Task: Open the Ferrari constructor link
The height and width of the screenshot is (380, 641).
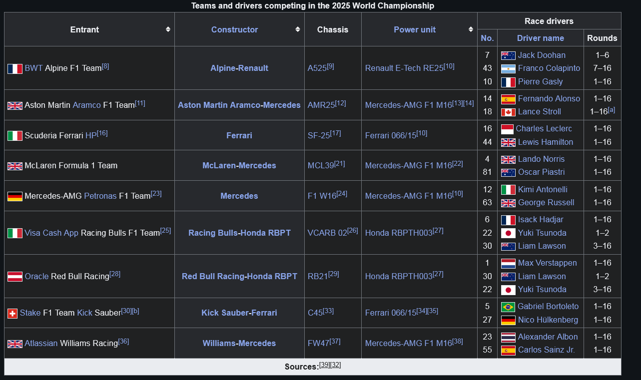Action: [x=239, y=135]
